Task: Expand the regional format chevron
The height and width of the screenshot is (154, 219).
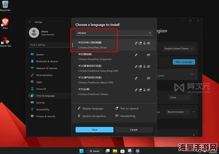Action: 194,112
